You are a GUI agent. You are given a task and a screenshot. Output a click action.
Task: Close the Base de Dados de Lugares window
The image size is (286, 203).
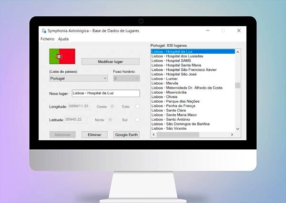(x=239, y=30)
